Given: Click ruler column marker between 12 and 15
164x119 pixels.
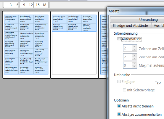Looking at the screenshot, I should [x=33, y=5].
